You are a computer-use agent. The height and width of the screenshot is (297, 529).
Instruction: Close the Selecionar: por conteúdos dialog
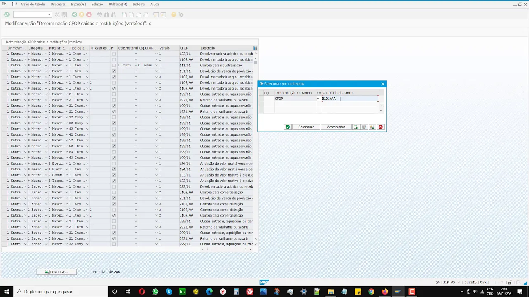click(x=383, y=84)
